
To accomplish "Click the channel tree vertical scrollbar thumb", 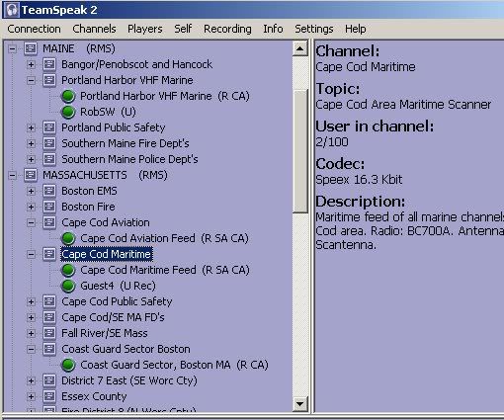I will [300, 151].
